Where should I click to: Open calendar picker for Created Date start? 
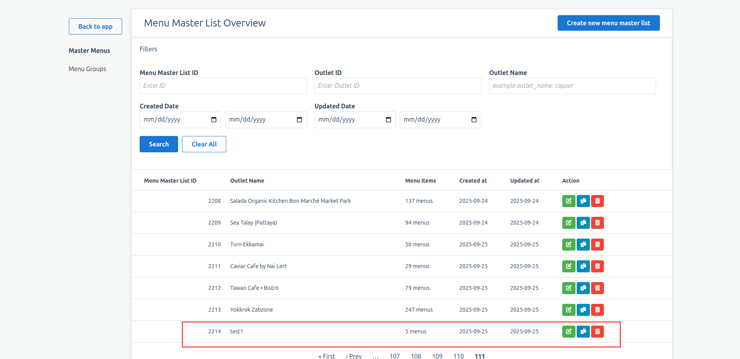tap(214, 120)
